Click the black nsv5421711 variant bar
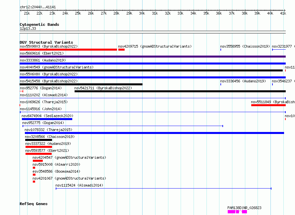Viewport: 295px width, 215px height. point(180,91)
